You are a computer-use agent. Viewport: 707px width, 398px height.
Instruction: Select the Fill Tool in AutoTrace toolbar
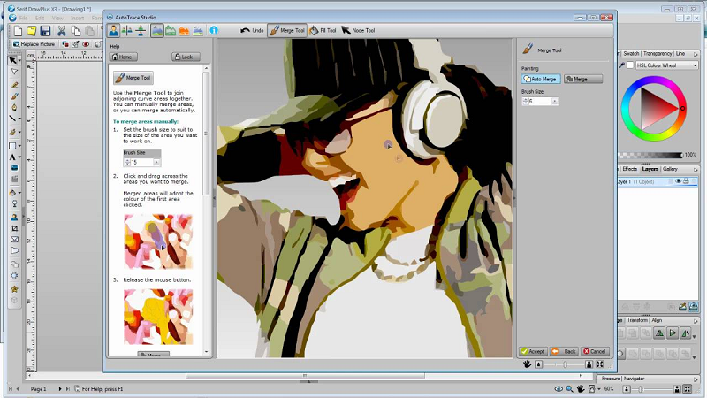point(323,30)
